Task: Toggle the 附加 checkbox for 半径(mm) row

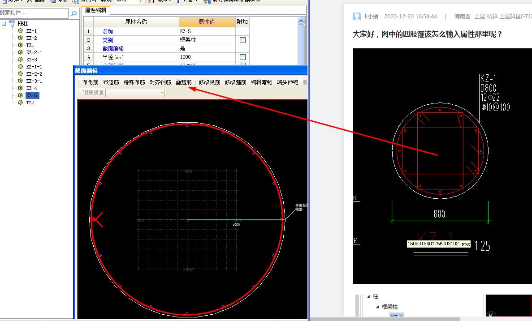Action: tap(242, 57)
